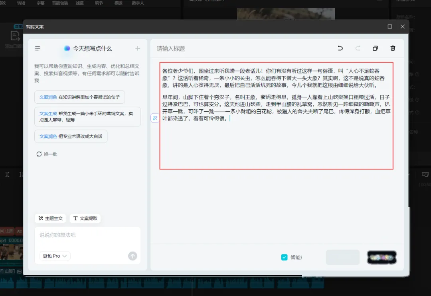This screenshot has height=296, width=431.
Task: Delete the script with the trash icon
Action: click(393, 48)
